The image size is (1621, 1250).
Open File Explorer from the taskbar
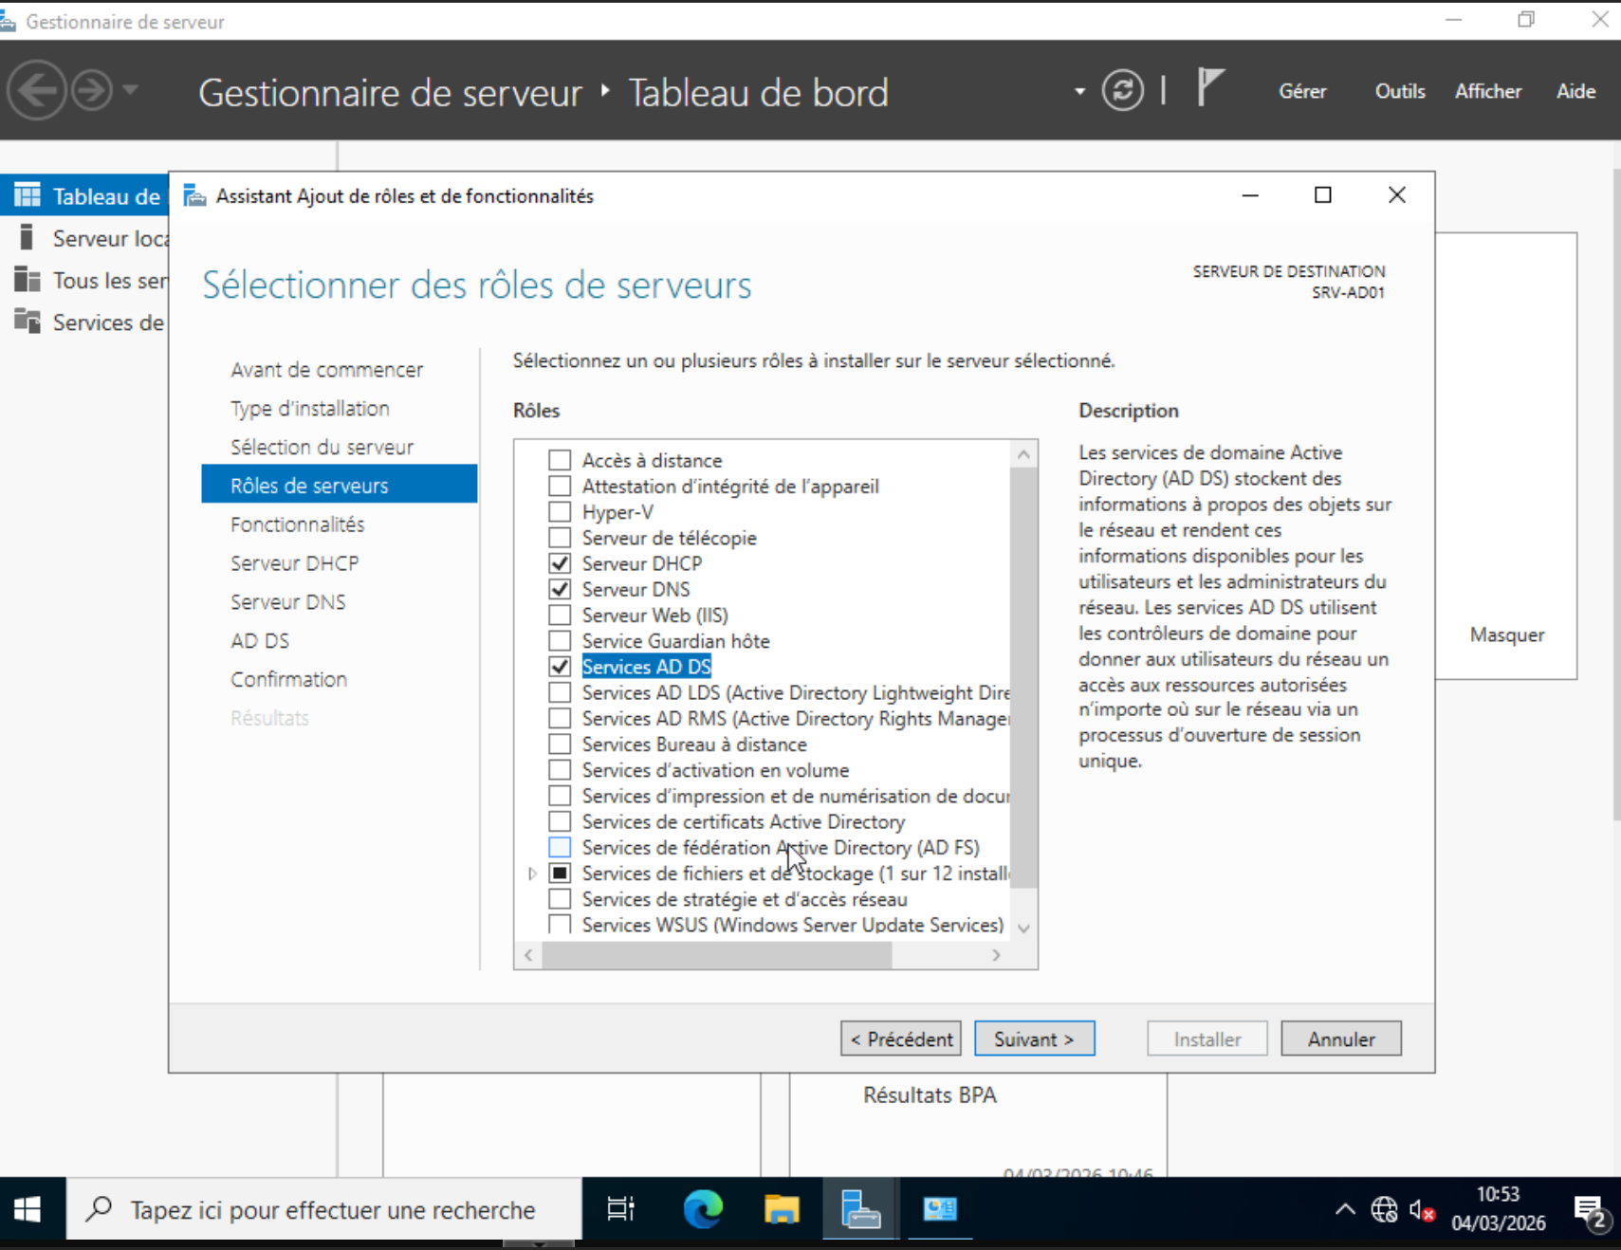[782, 1209]
